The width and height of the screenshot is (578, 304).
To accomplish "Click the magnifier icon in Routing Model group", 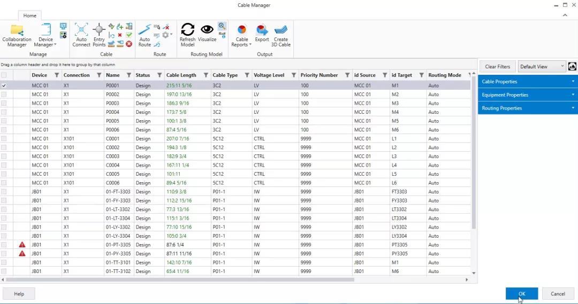I will [222, 26].
